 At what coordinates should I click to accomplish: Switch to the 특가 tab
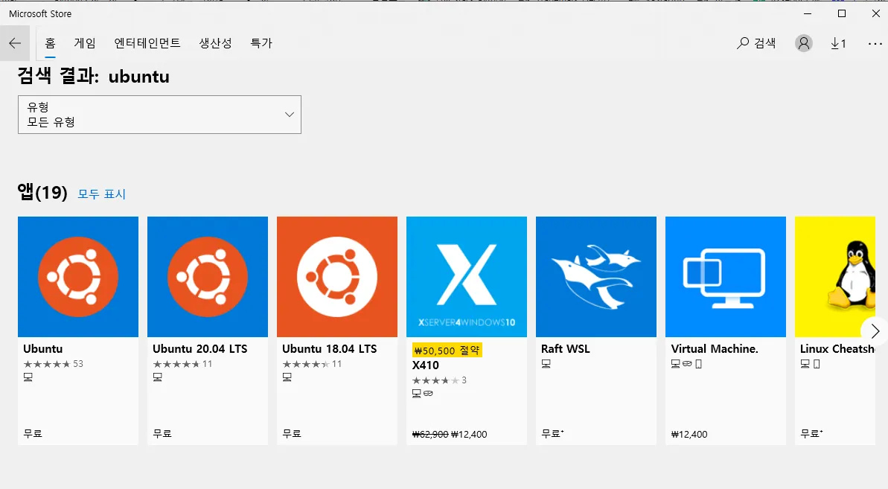tap(261, 43)
